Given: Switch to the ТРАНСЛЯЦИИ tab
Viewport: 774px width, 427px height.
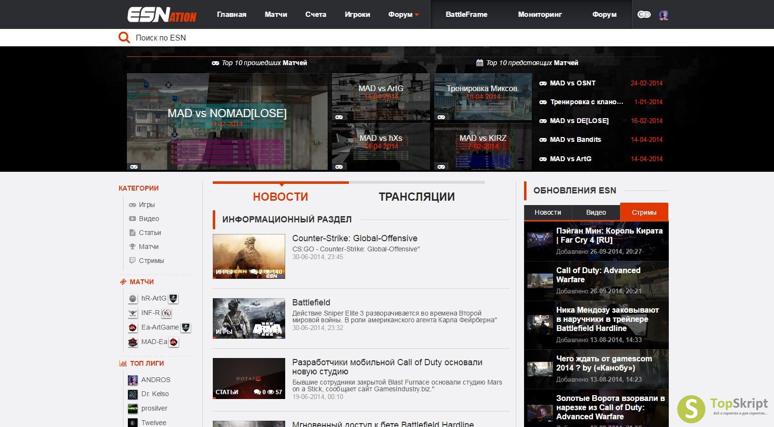Looking at the screenshot, I should coord(417,197).
